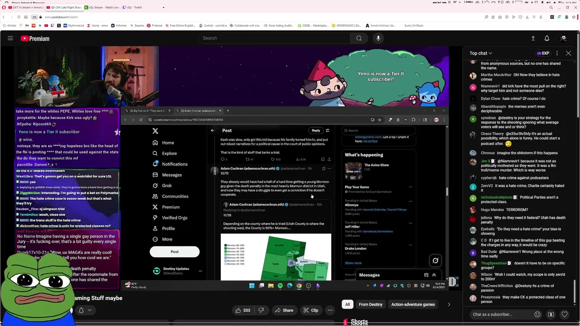Open the YouTube account avatar menu
This screenshot has width=580, height=326.
point(563,38)
